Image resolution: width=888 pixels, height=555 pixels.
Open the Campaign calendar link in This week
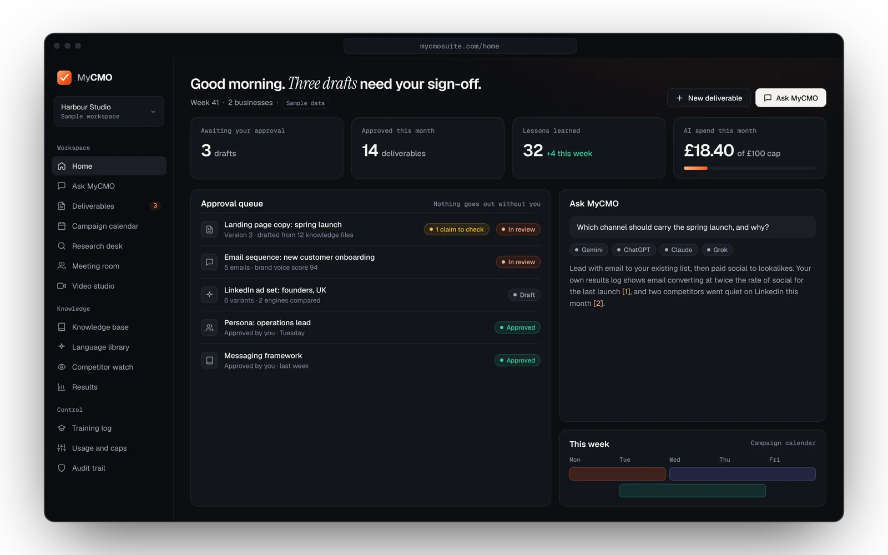click(783, 443)
